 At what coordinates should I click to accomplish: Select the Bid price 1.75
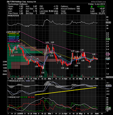35,11
